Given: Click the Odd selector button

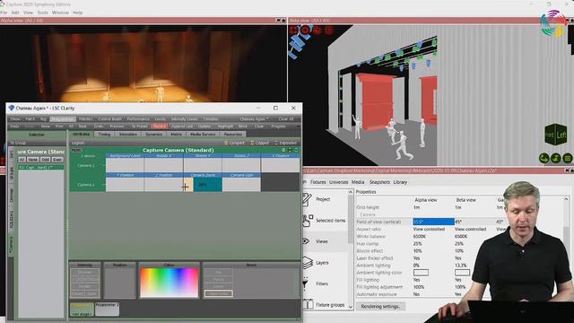Looking at the screenshot, I should 45,160.
